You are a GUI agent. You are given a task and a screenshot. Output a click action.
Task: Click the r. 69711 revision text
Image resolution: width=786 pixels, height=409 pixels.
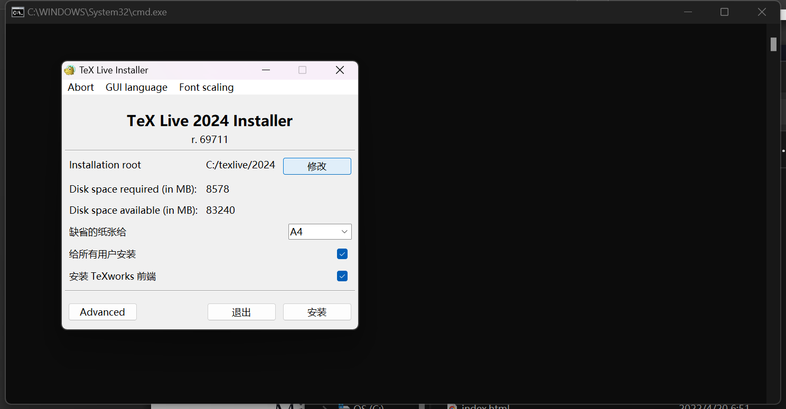[210, 140]
